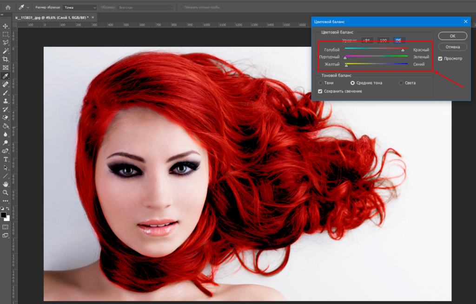Select the Blur tool
476x304 pixels.
(6, 134)
